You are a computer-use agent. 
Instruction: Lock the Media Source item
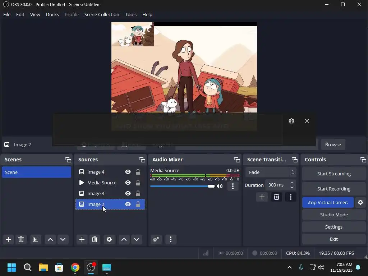138,183
